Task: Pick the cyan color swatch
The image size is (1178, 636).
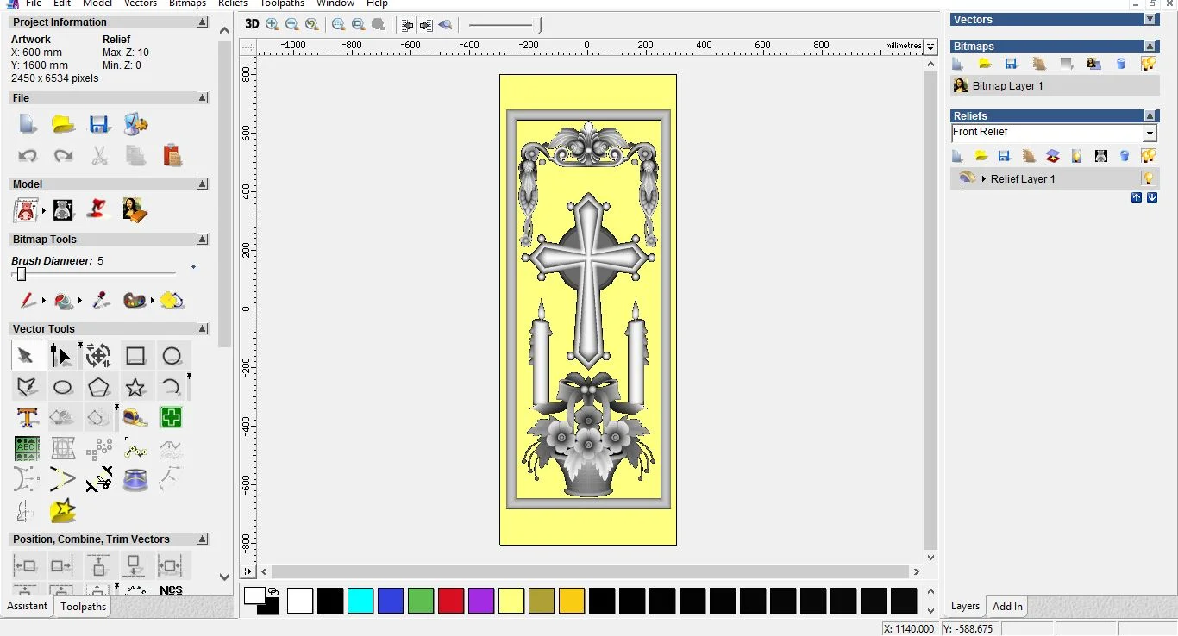Action: pyautogui.click(x=360, y=601)
